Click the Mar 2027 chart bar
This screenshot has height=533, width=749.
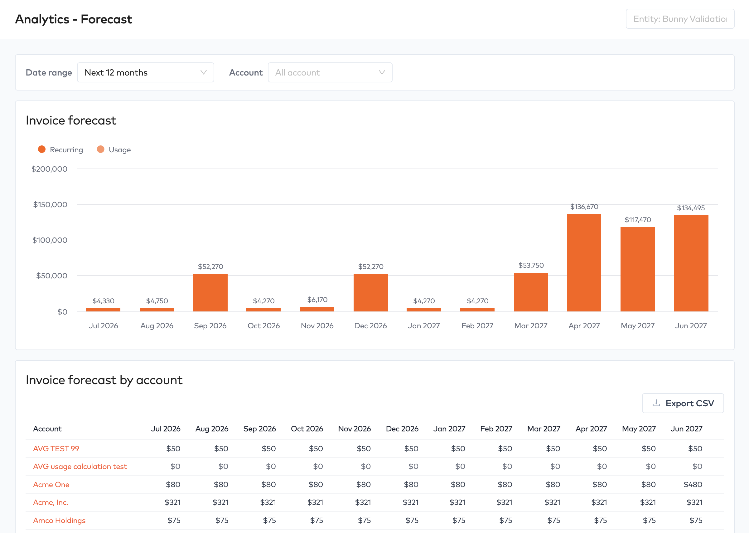pos(531,292)
